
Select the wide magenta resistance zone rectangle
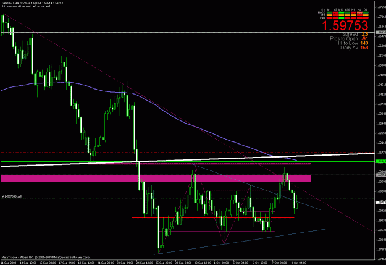pyautogui.click(x=156, y=179)
